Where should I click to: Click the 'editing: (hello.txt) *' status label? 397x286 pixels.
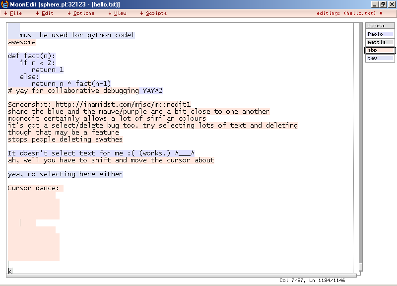tap(349, 13)
